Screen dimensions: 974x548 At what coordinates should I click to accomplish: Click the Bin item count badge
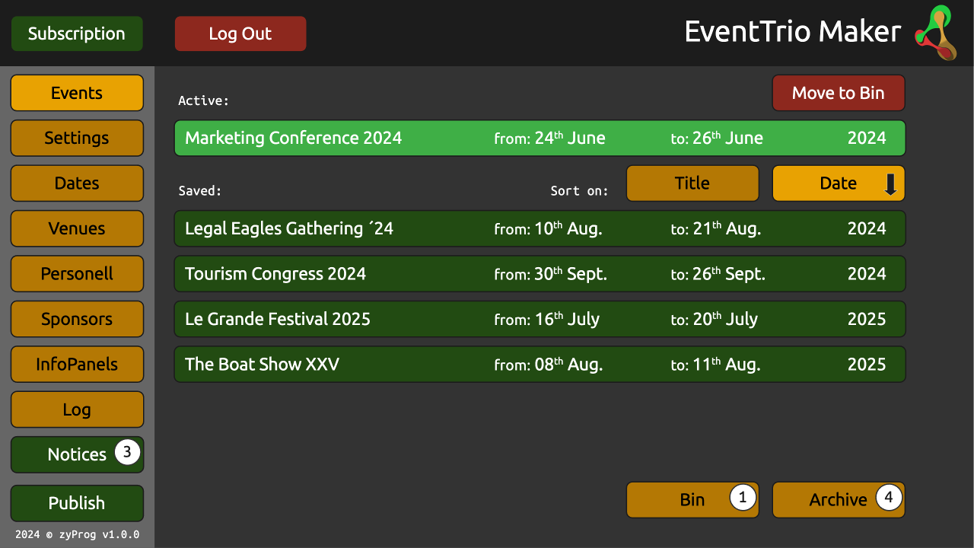coord(743,498)
